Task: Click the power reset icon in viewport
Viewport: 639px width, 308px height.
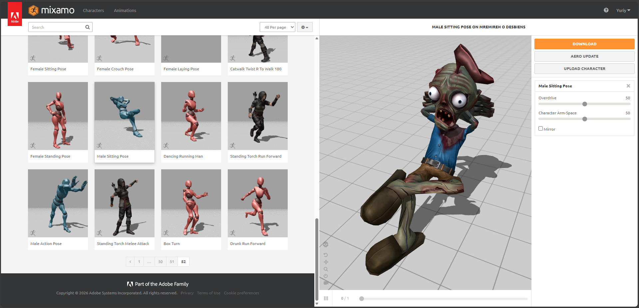Action: coord(326,276)
